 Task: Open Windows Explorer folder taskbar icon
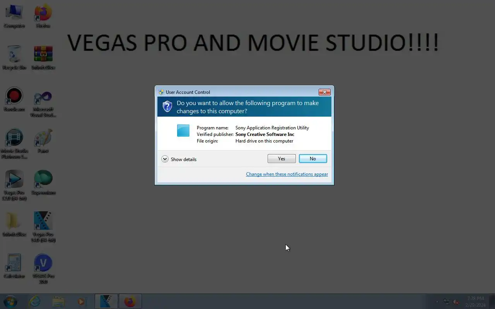[58, 301]
